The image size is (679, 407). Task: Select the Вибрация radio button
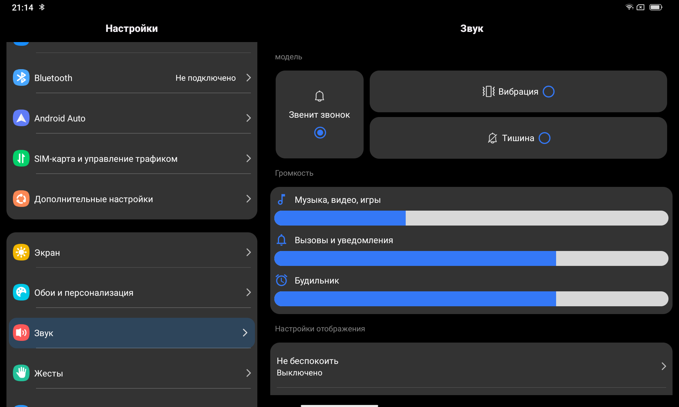click(x=549, y=92)
